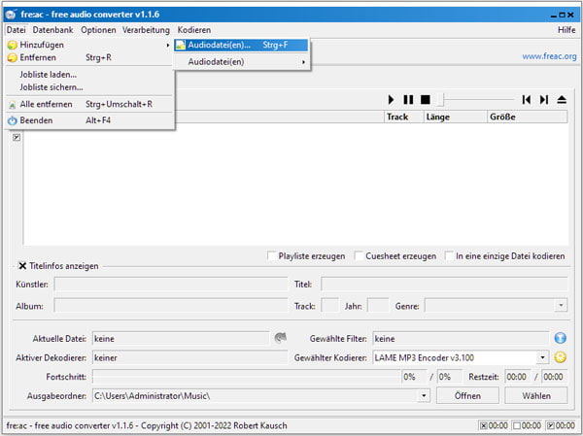The image size is (583, 436).
Task: Stop playback with the stop icon
Action: point(424,100)
